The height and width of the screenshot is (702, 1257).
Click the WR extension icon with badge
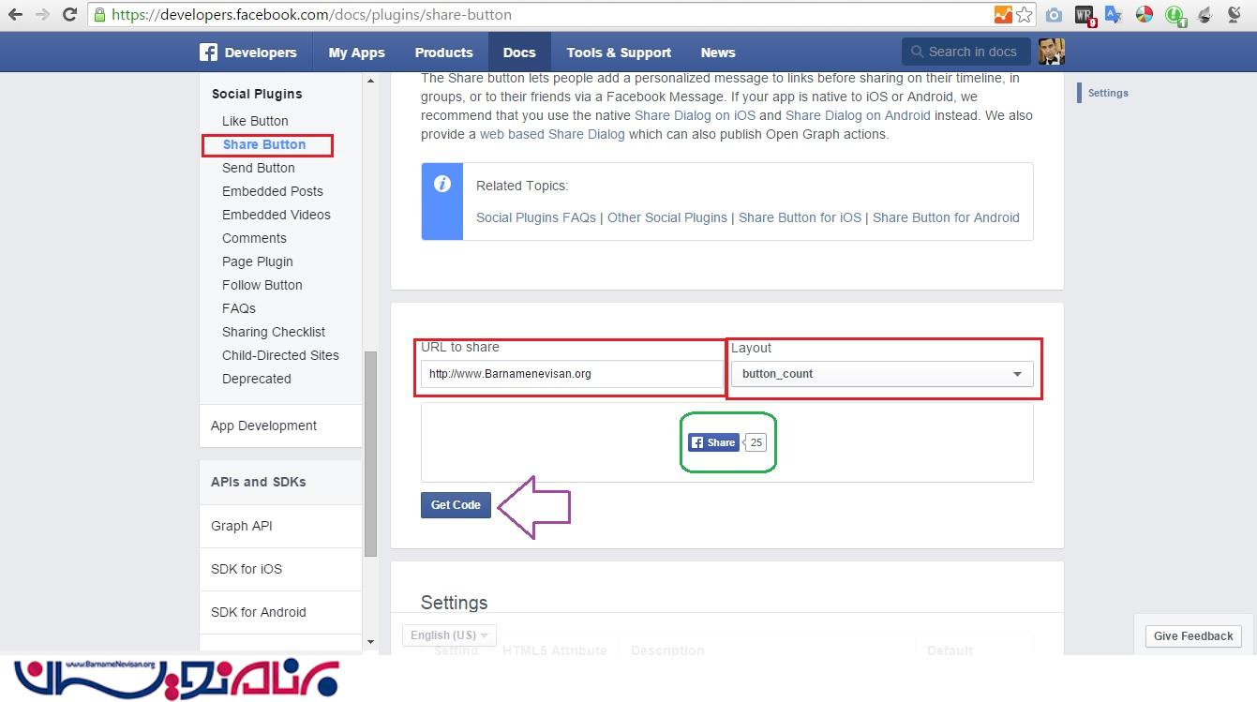click(x=1085, y=15)
